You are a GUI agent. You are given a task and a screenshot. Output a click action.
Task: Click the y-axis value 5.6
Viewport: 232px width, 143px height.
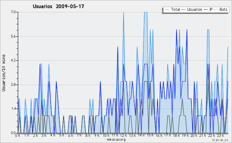[13, 36]
